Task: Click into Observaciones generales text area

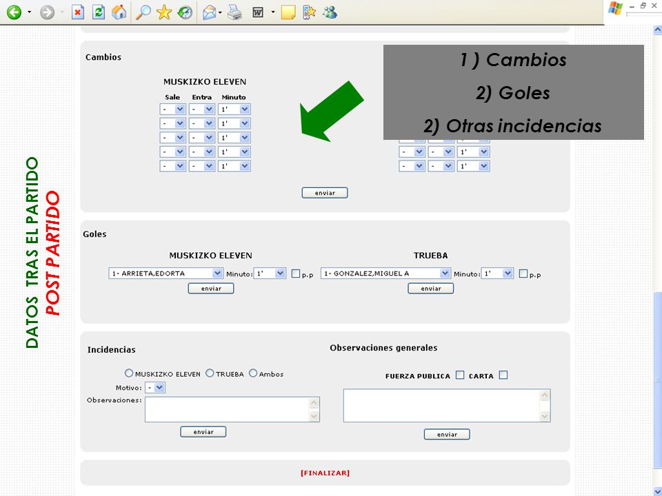Action: pyautogui.click(x=447, y=406)
